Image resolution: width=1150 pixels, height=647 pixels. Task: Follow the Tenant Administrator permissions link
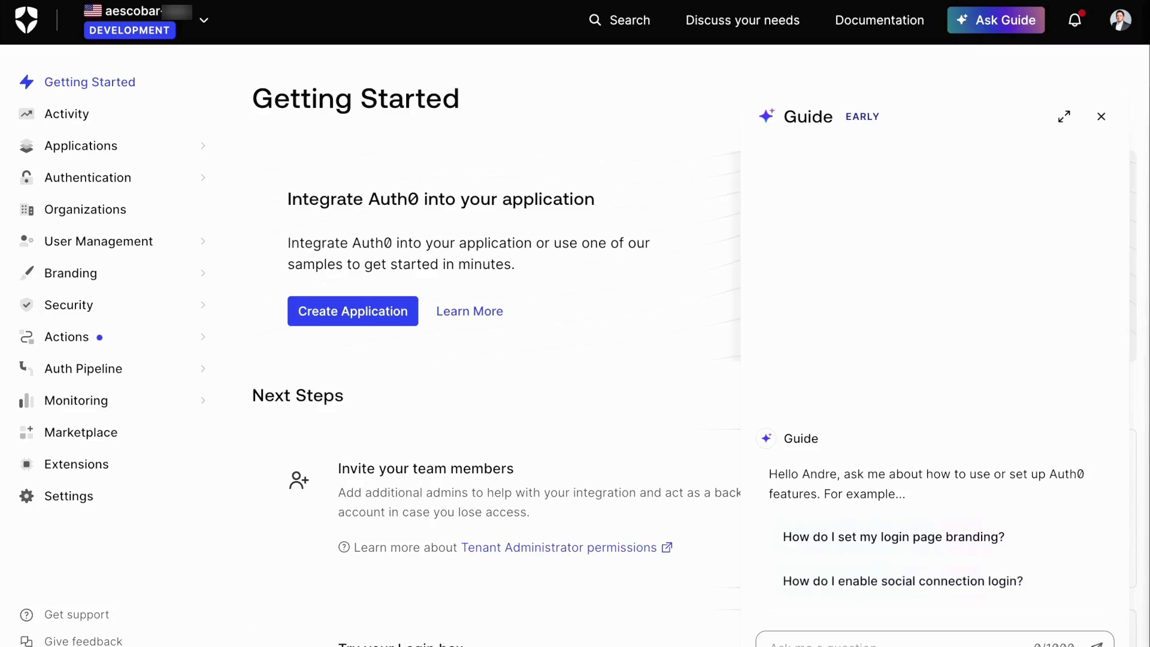pos(559,548)
